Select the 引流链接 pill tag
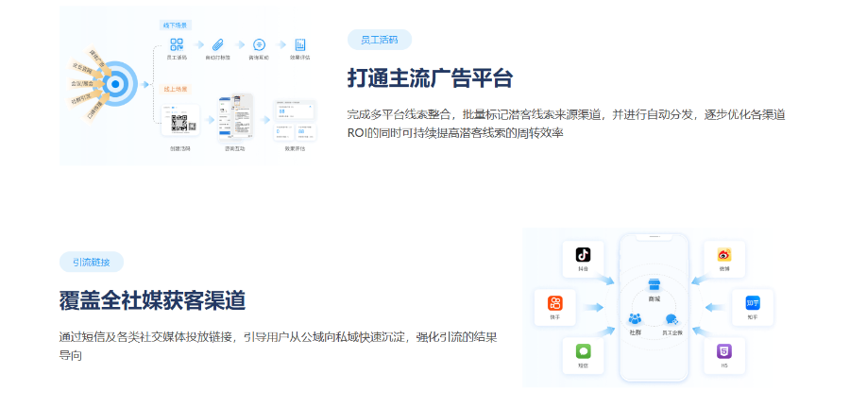 pyautogui.click(x=92, y=263)
